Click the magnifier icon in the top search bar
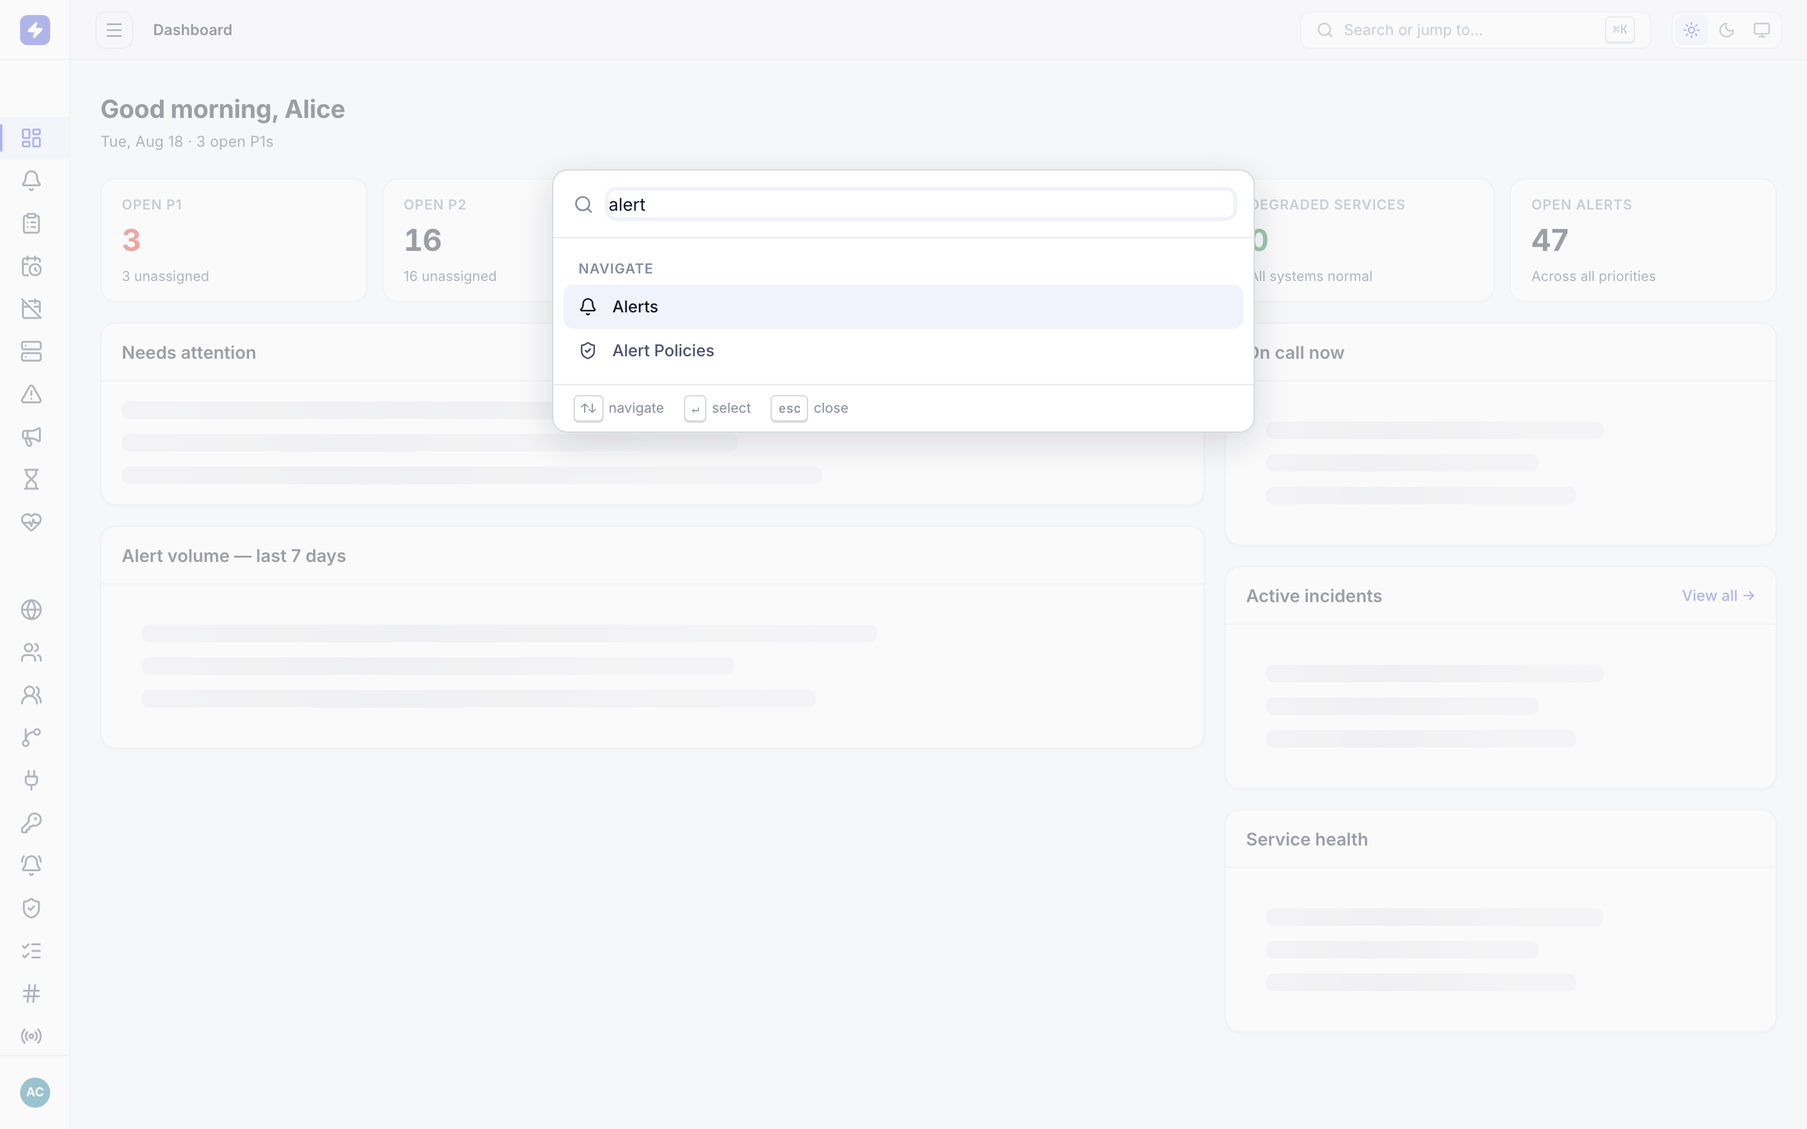The height and width of the screenshot is (1129, 1807). click(1325, 30)
